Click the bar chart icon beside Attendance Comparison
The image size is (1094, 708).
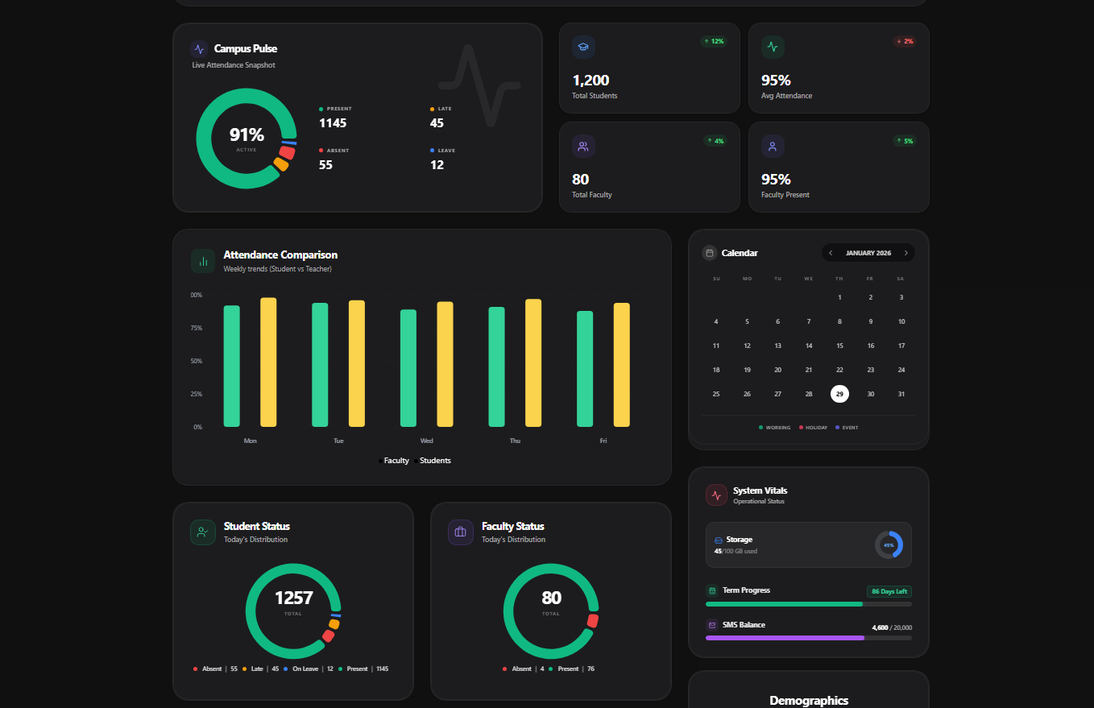[202, 260]
